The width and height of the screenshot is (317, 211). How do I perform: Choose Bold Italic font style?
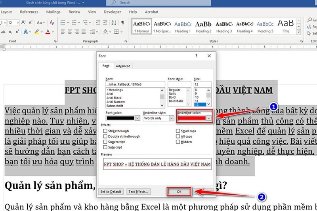pos(176,101)
